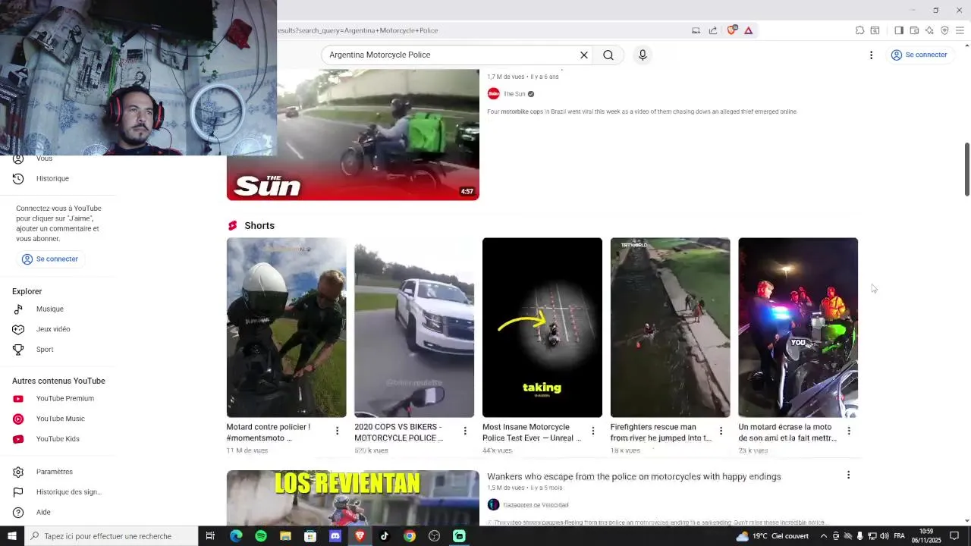Open Brave VPN shield icon
The width and height of the screenshot is (971, 546).
tap(944, 30)
